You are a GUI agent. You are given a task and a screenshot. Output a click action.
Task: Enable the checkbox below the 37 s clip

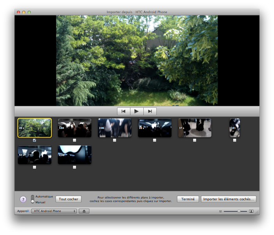click(x=195, y=140)
